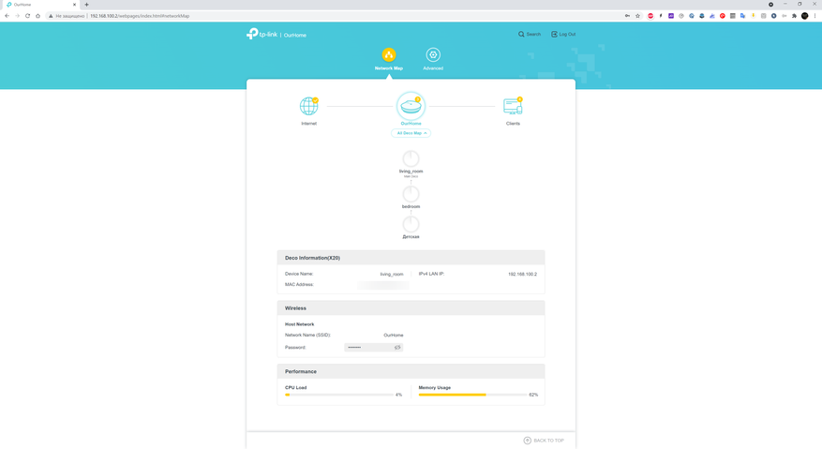
Task: Select the OurHome Deco router icon
Action: [411, 106]
